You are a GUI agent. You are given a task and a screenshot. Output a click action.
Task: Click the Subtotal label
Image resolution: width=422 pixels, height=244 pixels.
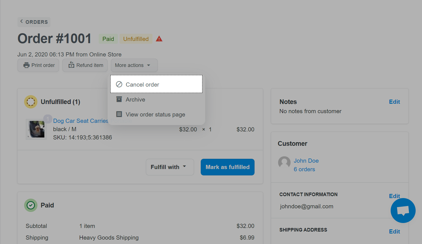tap(36, 226)
